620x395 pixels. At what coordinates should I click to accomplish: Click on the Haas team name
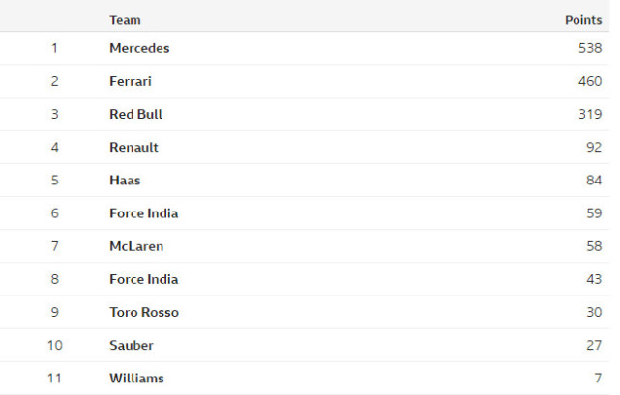(126, 181)
